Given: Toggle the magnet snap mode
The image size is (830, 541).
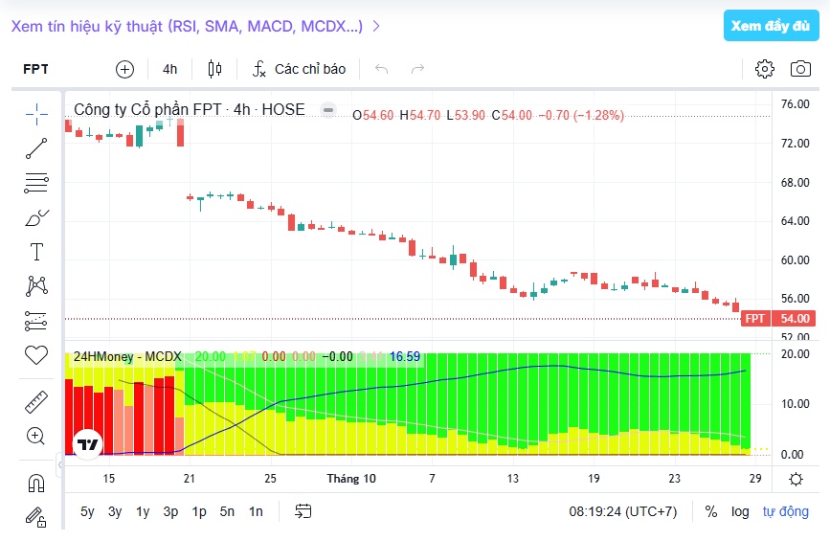Looking at the screenshot, I should click(36, 483).
